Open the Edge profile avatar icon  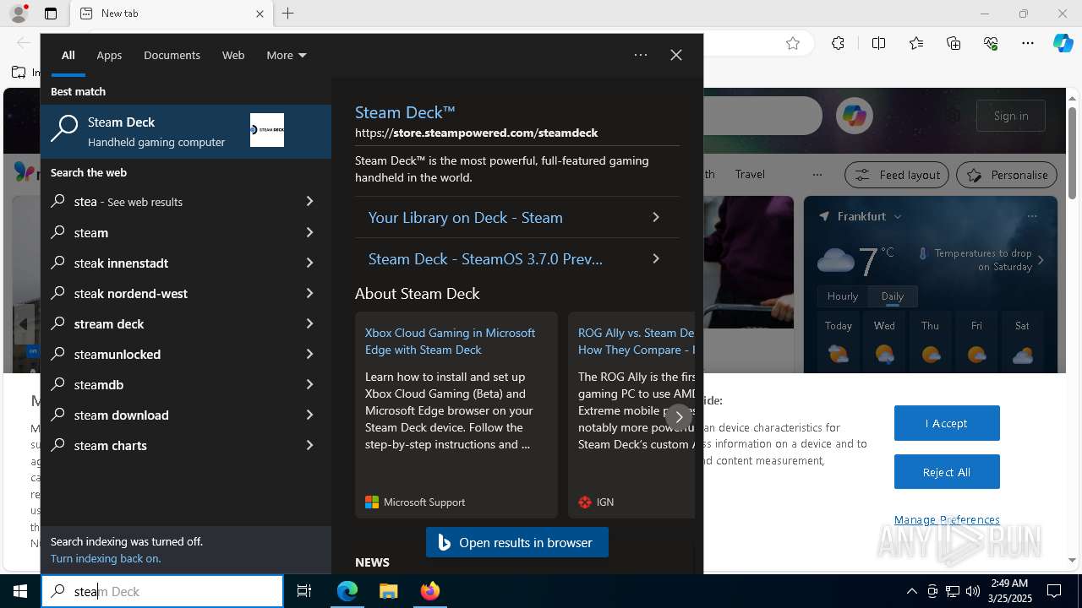point(18,14)
